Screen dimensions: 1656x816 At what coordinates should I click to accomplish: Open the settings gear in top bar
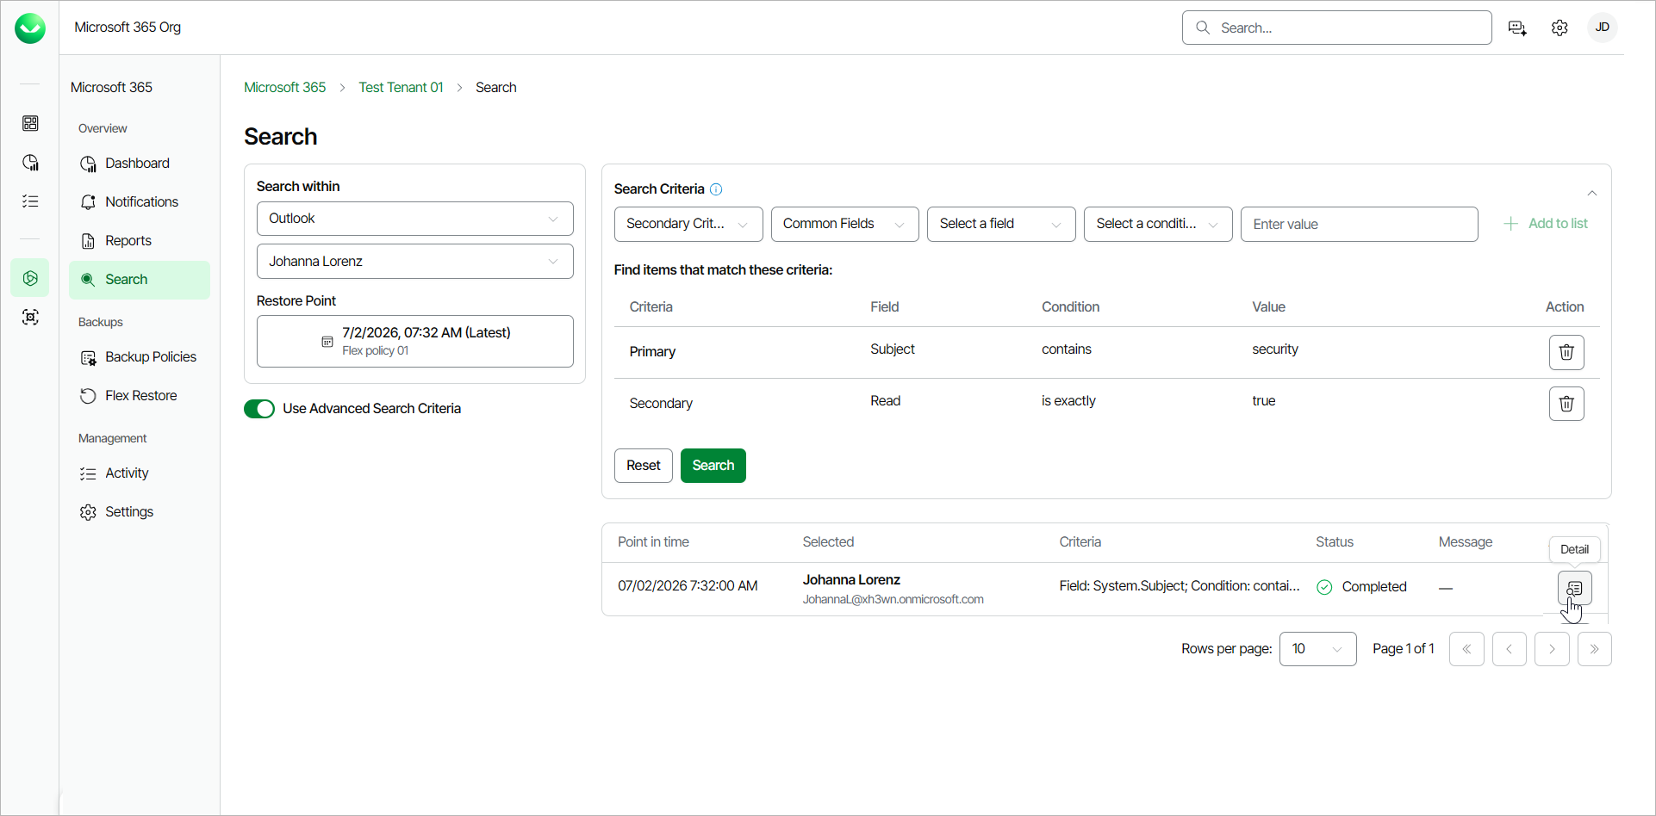pyautogui.click(x=1560, y=28)
